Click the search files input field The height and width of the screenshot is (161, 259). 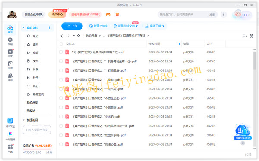point(183,15)
